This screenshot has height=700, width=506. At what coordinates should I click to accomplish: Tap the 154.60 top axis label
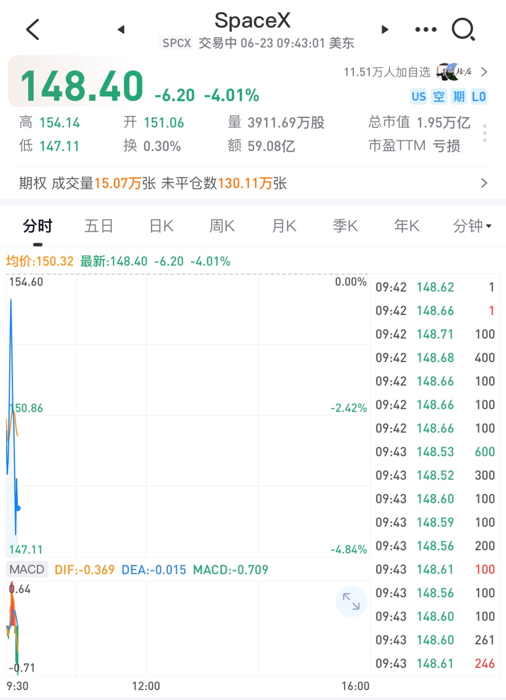point(26,282)
